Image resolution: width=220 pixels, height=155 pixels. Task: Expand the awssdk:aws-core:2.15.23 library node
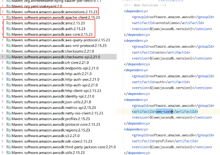(x=3, y=34)
